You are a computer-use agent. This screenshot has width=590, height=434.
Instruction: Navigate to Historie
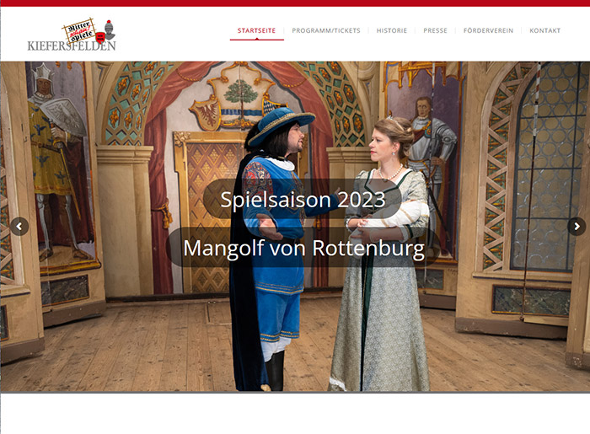392,30
